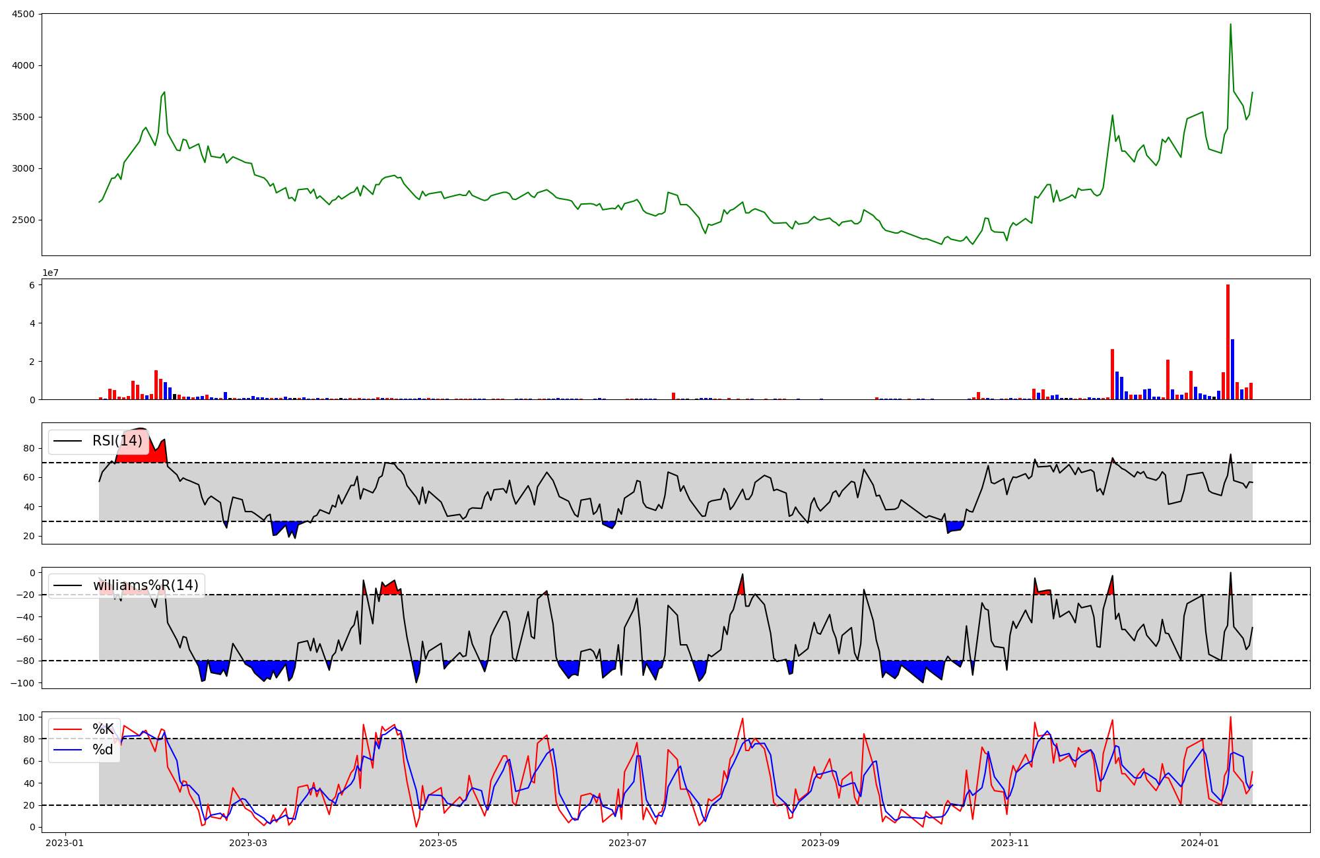Click the 2024-01 x-axis date label
The width and height of the screenshot is (1320, 858).
(1199, 842)
